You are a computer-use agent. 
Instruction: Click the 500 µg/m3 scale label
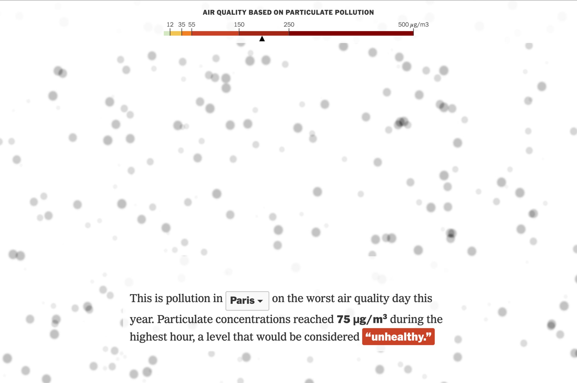click(x=413, y=25)
